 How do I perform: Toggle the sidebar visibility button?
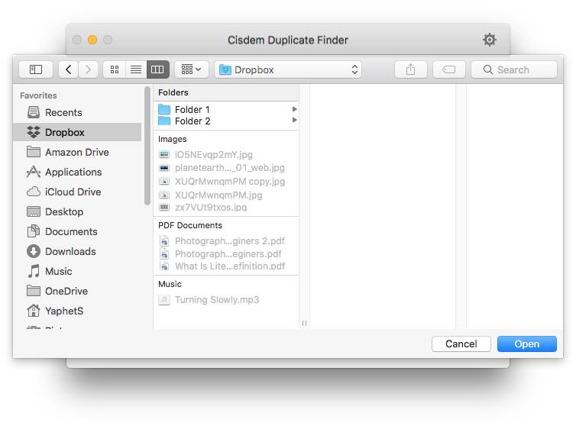coord(36,69)
